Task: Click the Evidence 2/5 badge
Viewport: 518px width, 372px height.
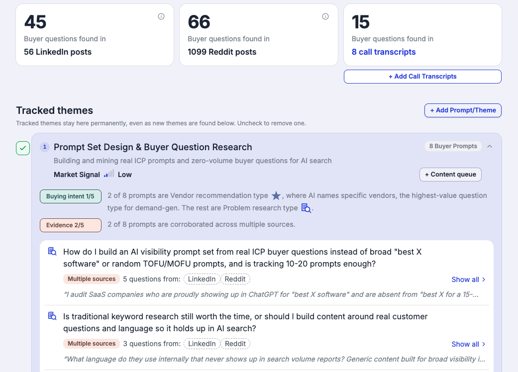Action: click(70, 225)
